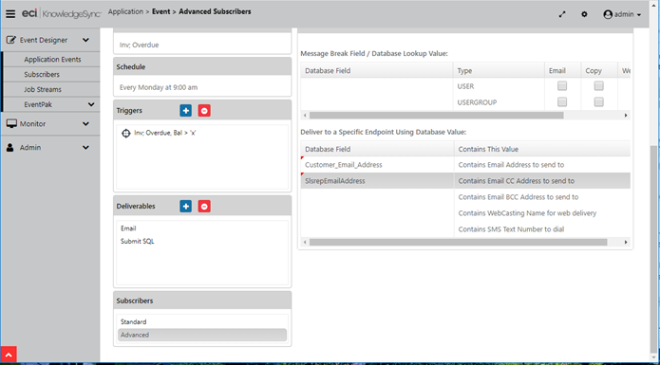Click the Event breadcrumb link

tap(161, 11)
